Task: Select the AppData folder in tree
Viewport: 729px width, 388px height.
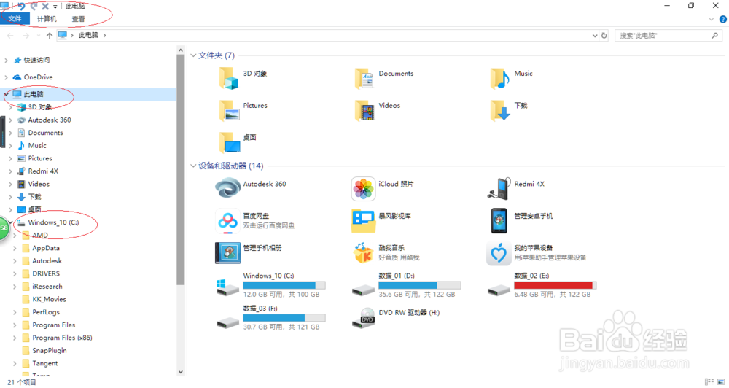Action: (45, 248)
